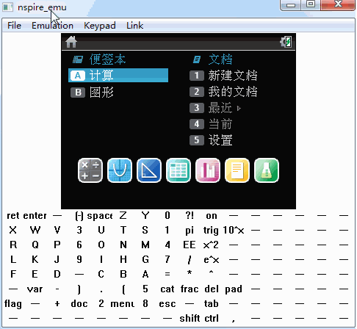The height and width of the screenshot is (329, 357).
Task: Open the Emulation menu
Action: pyautogui.click(x=52, y=26)
